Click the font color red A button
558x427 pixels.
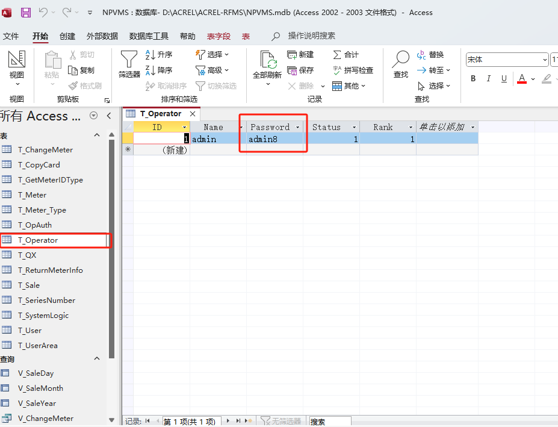(x=521, y=79)
